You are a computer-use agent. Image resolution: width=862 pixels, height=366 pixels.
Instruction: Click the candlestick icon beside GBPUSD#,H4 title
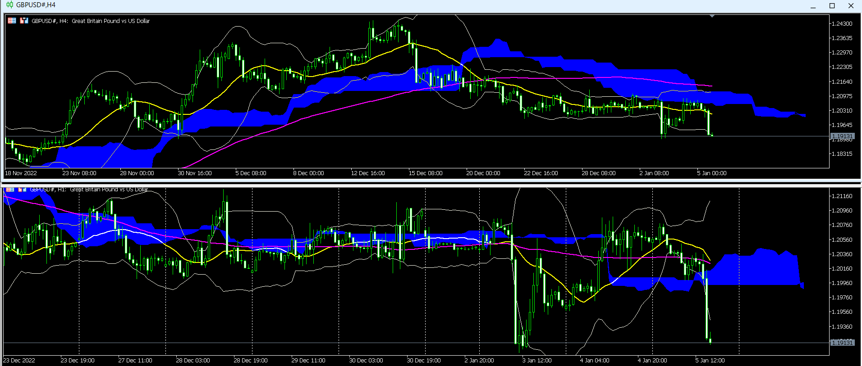pyautogui.click(x=9, y=5)
